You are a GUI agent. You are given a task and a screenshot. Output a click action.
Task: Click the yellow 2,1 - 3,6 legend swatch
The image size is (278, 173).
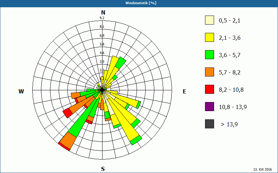[x=210, y=37]
